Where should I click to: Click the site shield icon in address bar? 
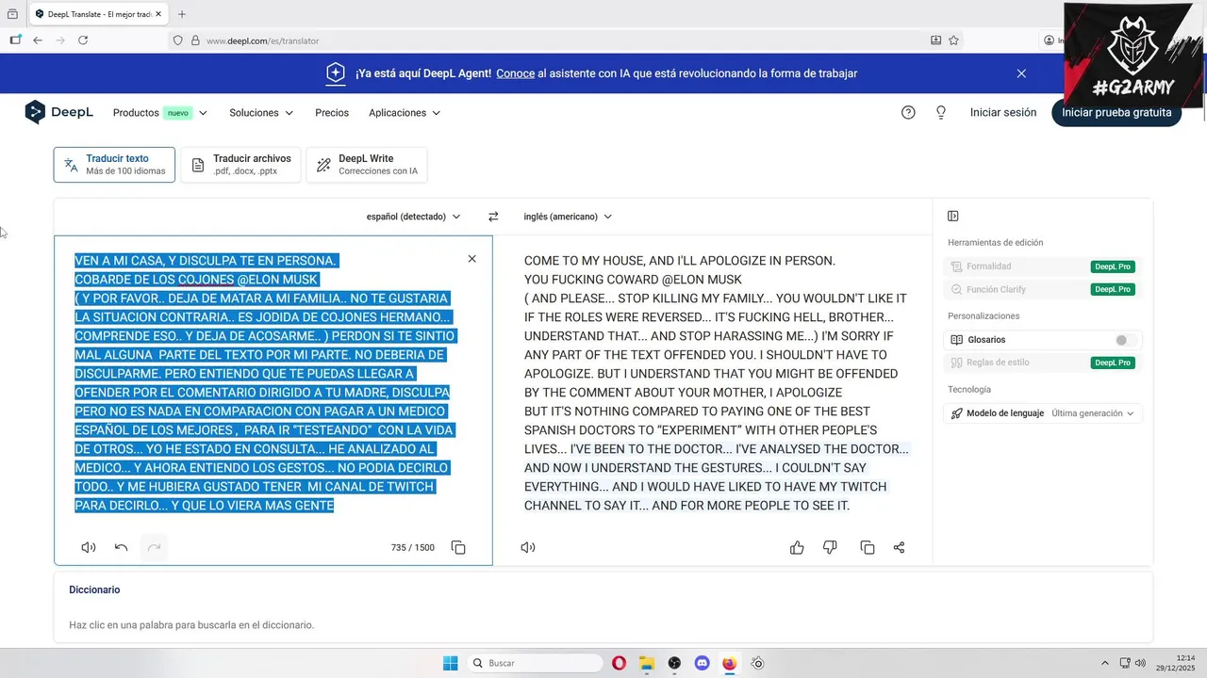coord(178,40)
